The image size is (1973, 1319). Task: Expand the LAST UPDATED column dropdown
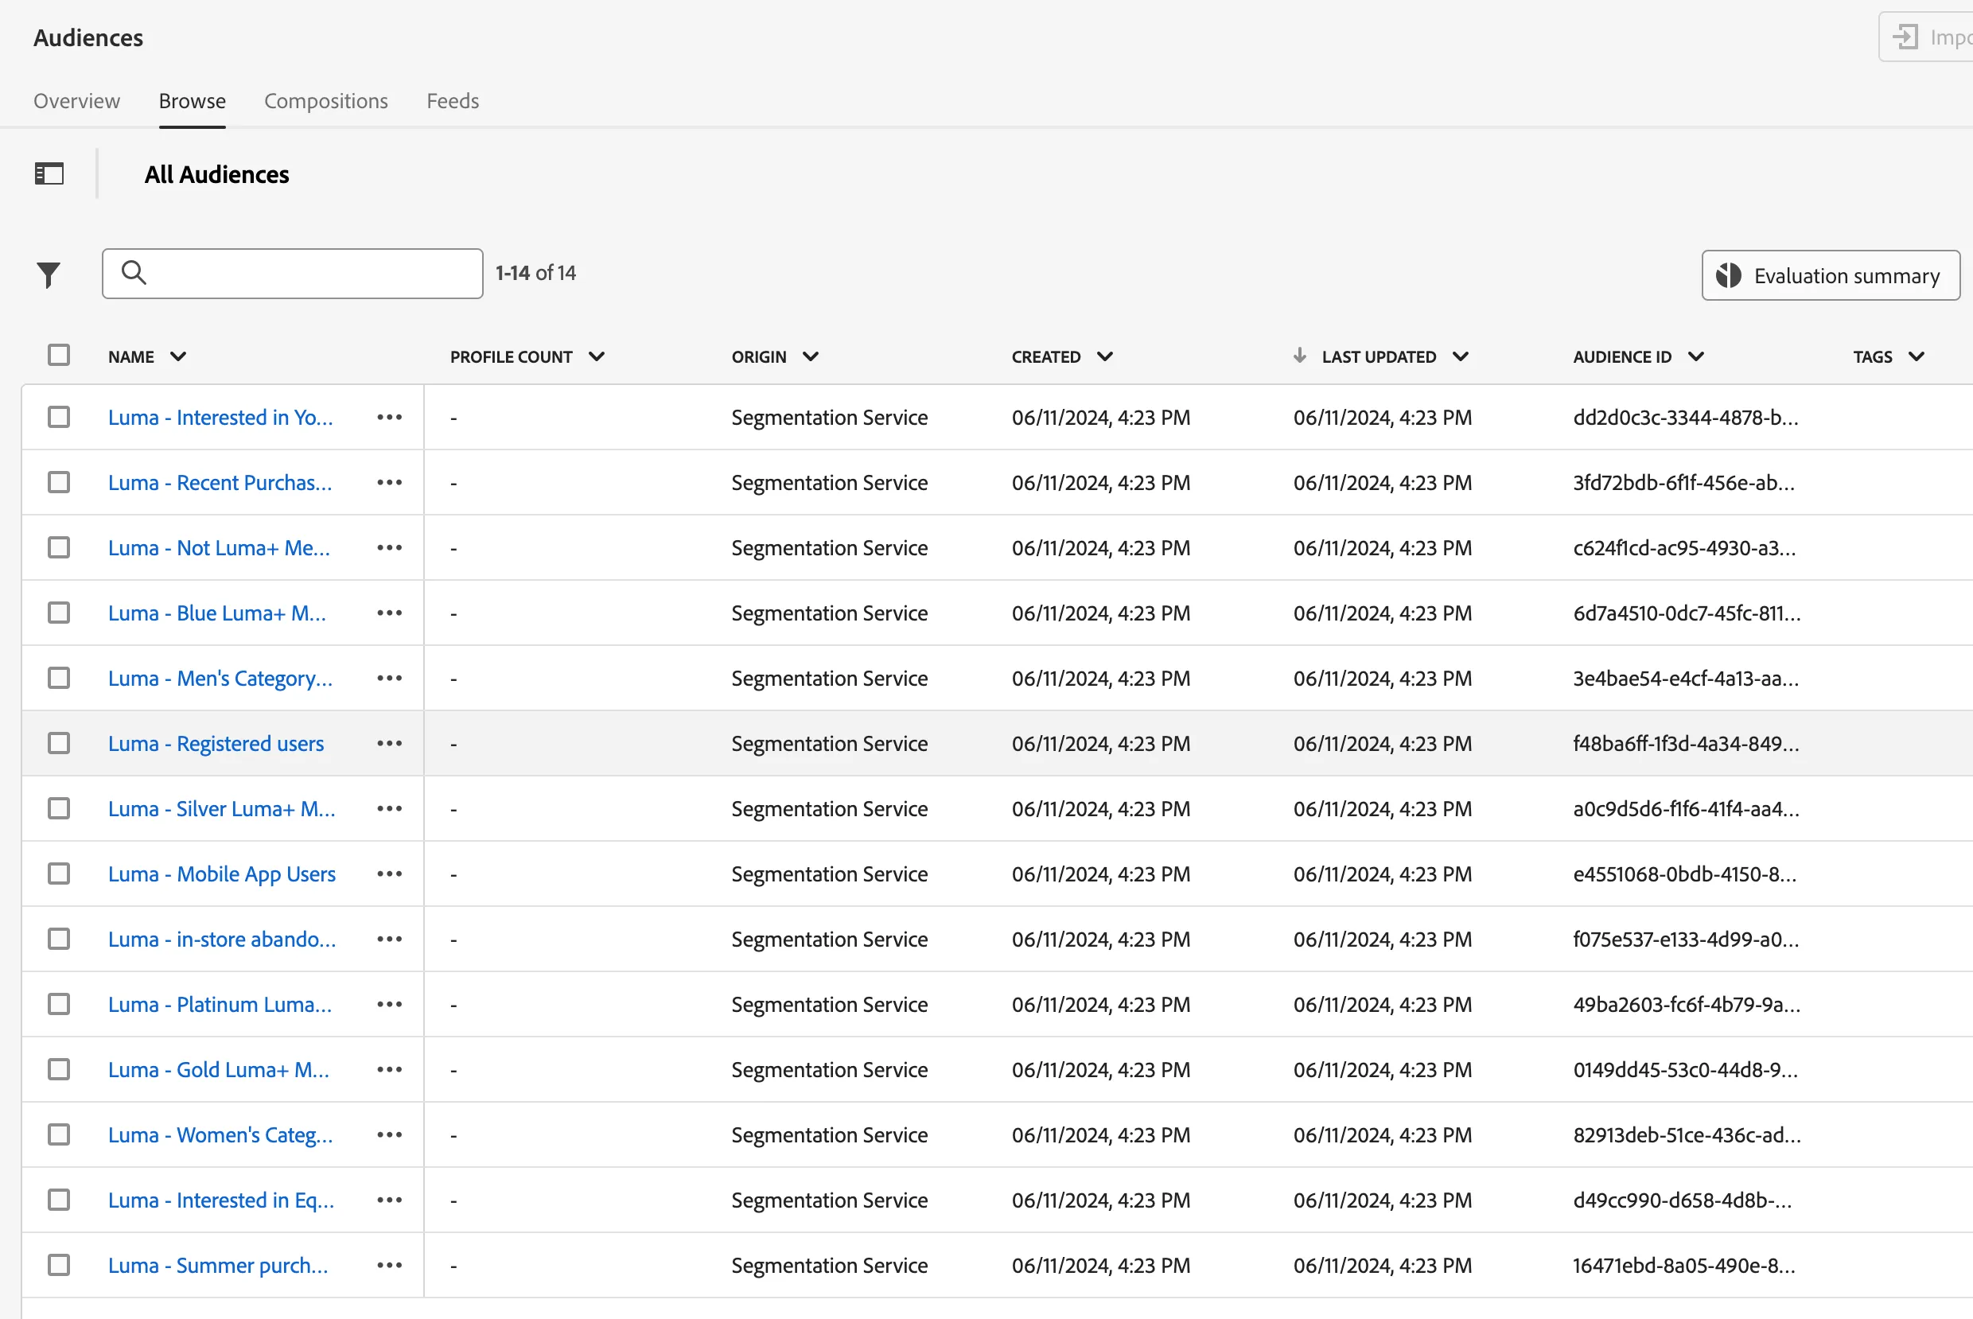tap(1461, 356)
